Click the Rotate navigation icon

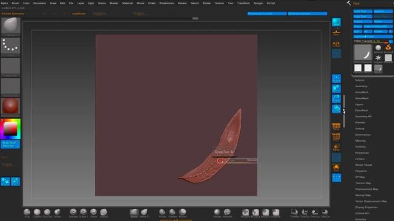point(336,109)
